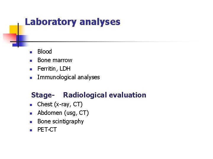Click the bullet next to PET-CT
The image size is (213, 159).
tap(30, 131)
